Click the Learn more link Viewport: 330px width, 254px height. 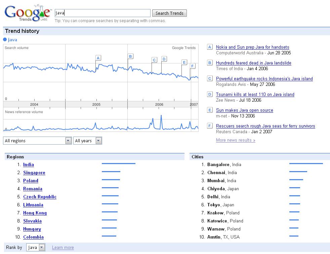click(x=63, y=248)
